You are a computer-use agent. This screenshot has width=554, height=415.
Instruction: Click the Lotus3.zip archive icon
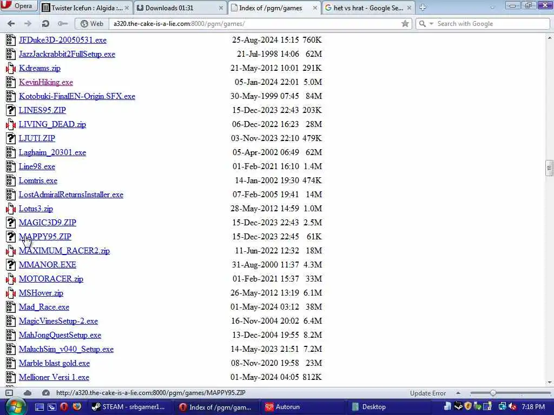coord(11,209)
